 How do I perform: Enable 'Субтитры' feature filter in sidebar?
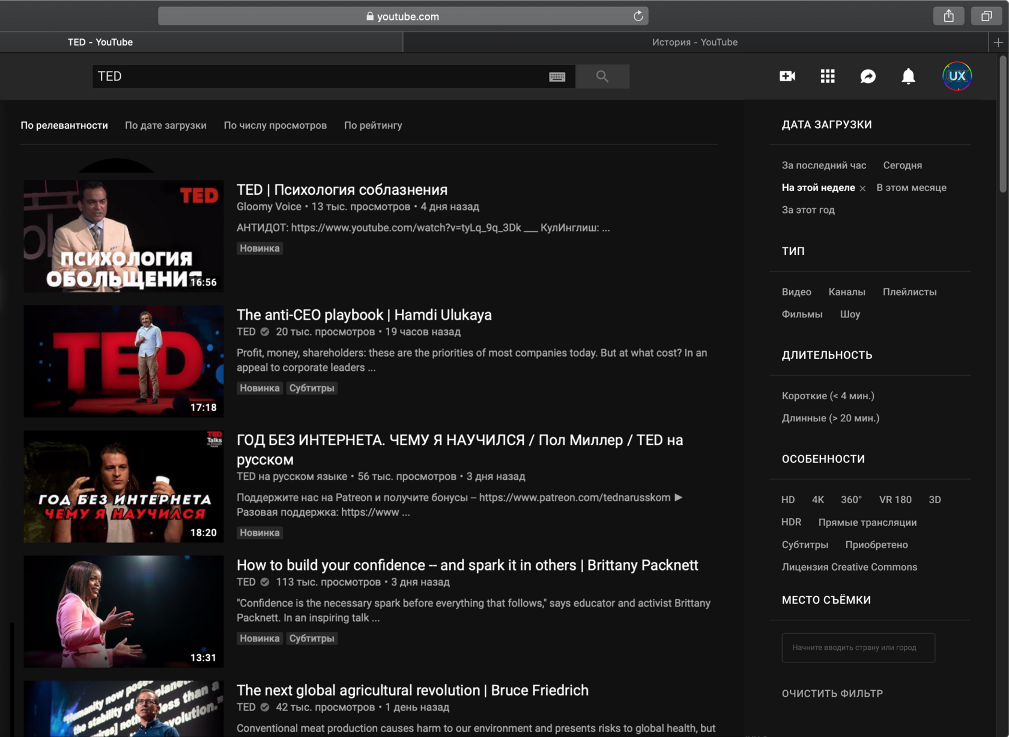point(805,545)
